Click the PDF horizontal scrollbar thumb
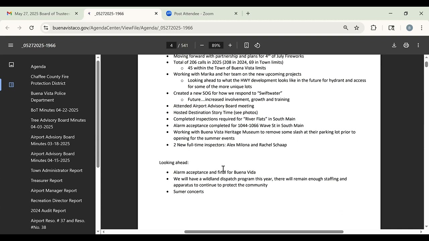 264,232
